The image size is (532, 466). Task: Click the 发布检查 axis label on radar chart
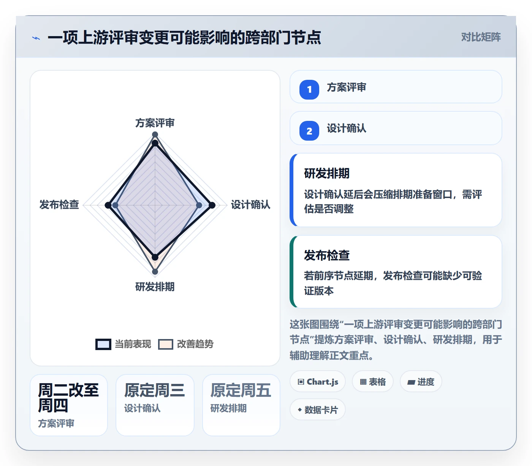59,205
